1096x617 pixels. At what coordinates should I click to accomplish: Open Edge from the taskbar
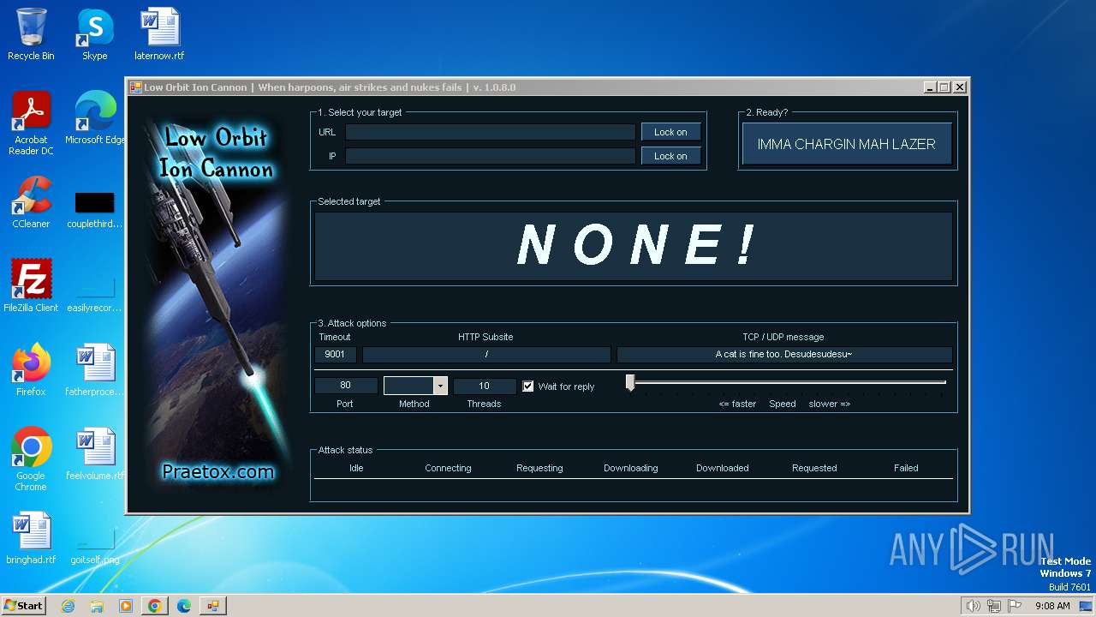tap(184, 606)
